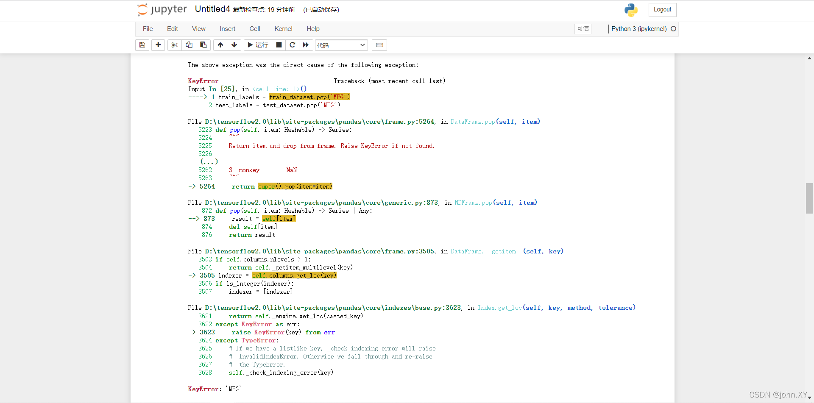This screenshot has height=403, width=814.
Task: Open the View menu
Action: pyautogui.click(x=198, y=29)
